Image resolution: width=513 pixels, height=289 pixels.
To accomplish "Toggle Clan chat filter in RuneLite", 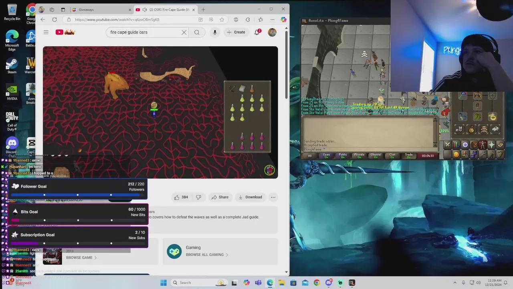I will pyautogui.click(x=392, y=156).
